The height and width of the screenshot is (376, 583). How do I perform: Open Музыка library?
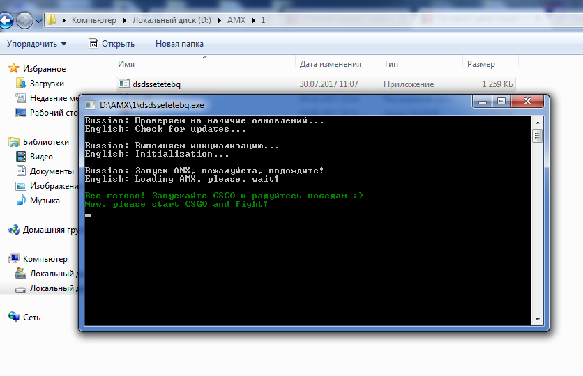coord(45,201)
